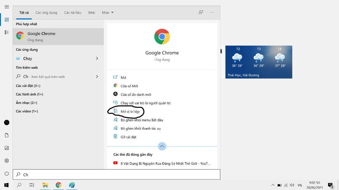Click the VIE input language indicator

point(300,185)
